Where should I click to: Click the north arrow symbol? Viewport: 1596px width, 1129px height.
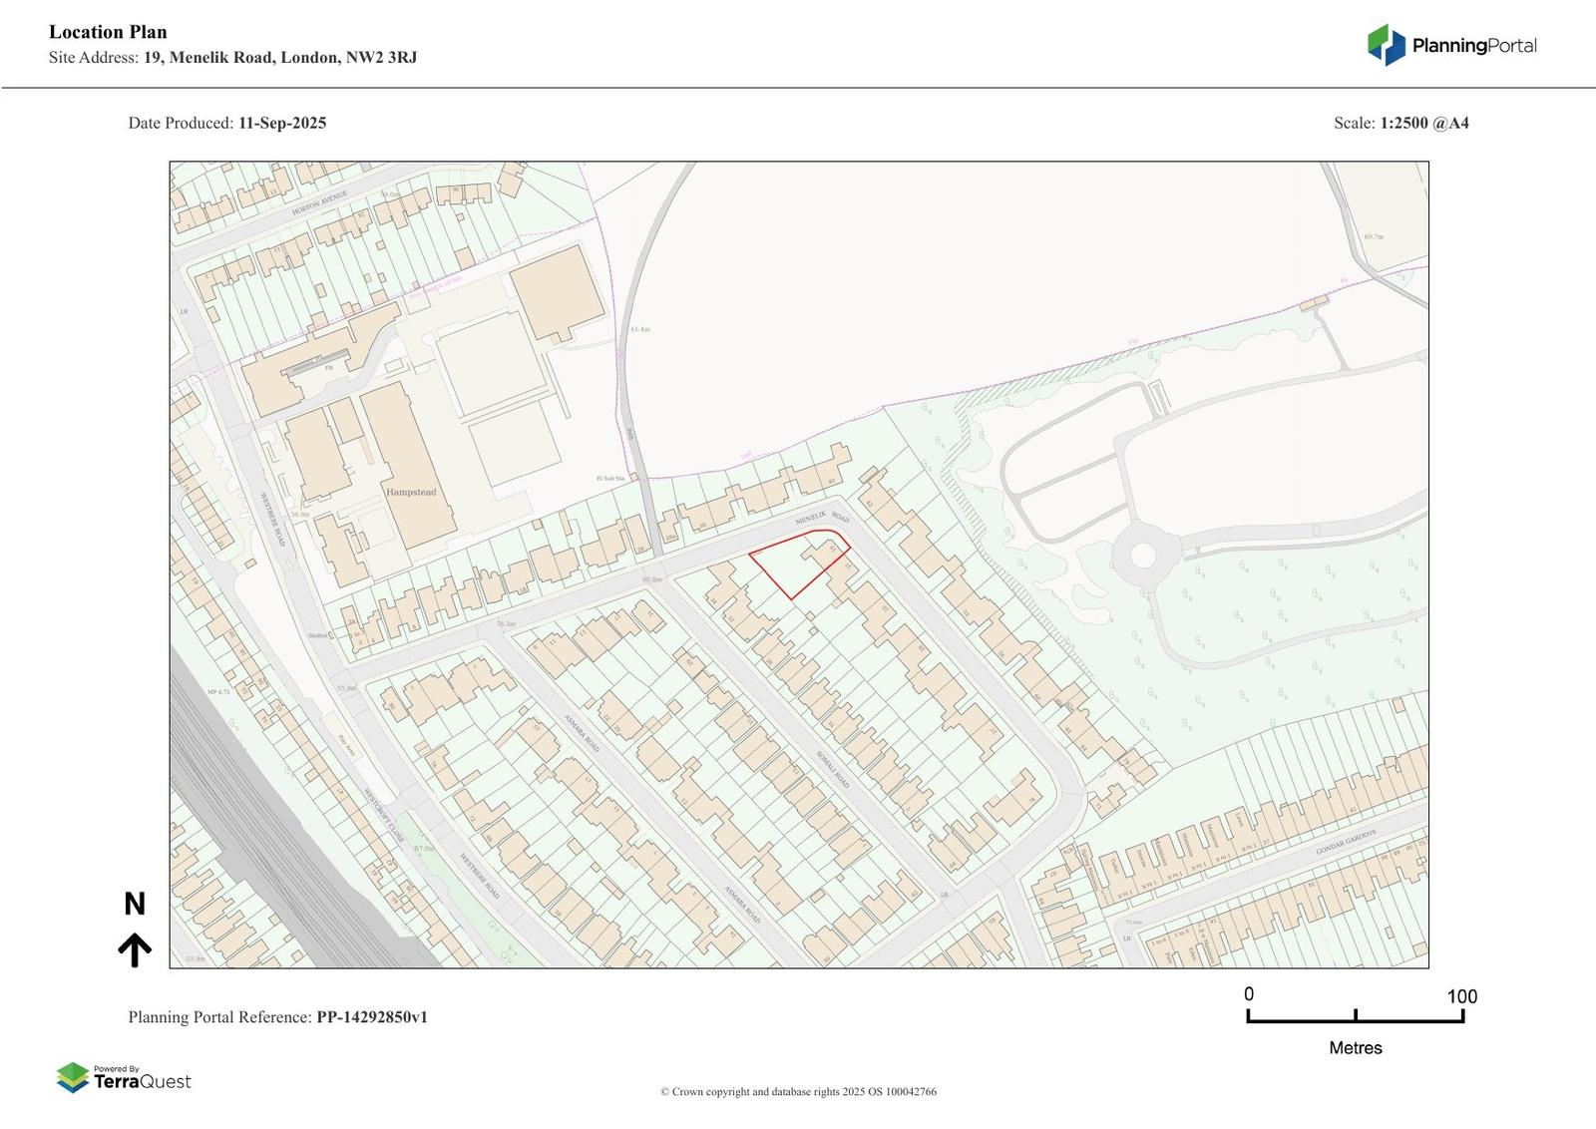135,950
